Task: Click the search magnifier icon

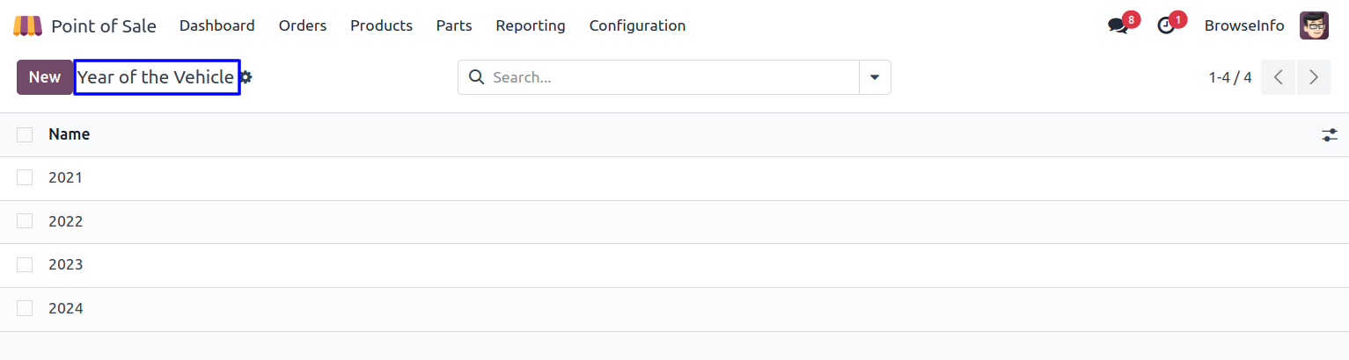Action: [x=477, y=77]
